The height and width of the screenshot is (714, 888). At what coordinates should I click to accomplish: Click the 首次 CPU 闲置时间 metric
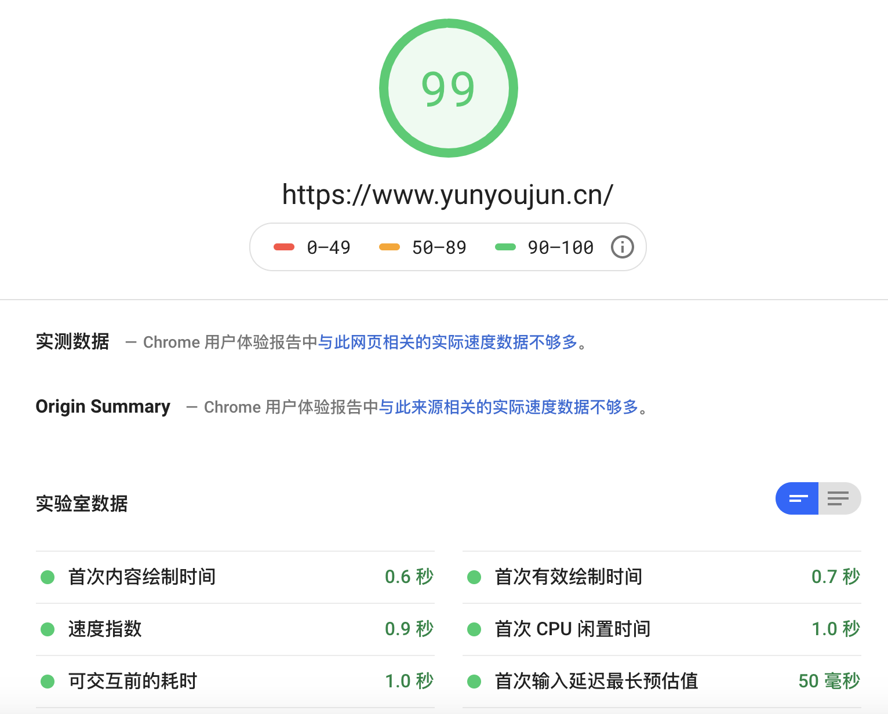pos(662,629)
